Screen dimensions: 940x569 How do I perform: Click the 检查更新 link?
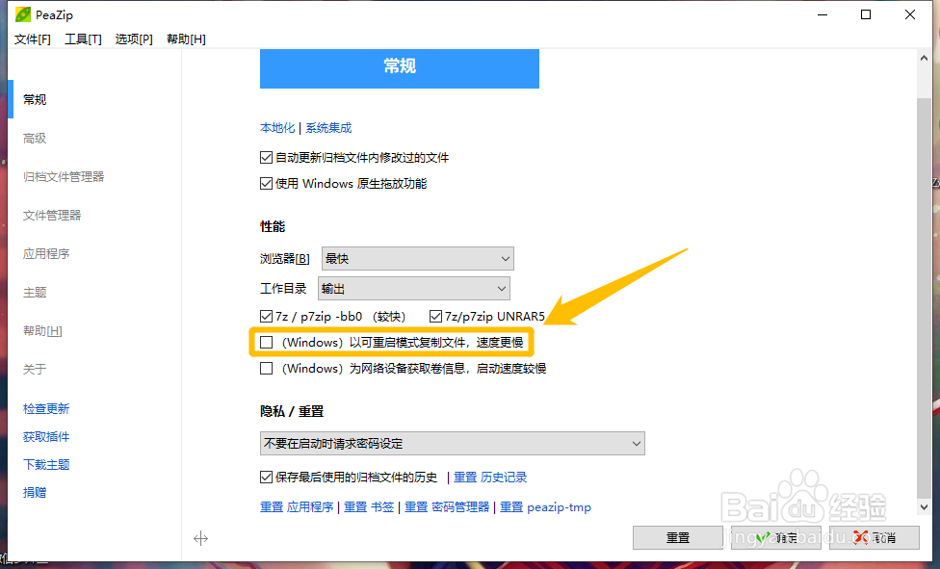(46, 409)
